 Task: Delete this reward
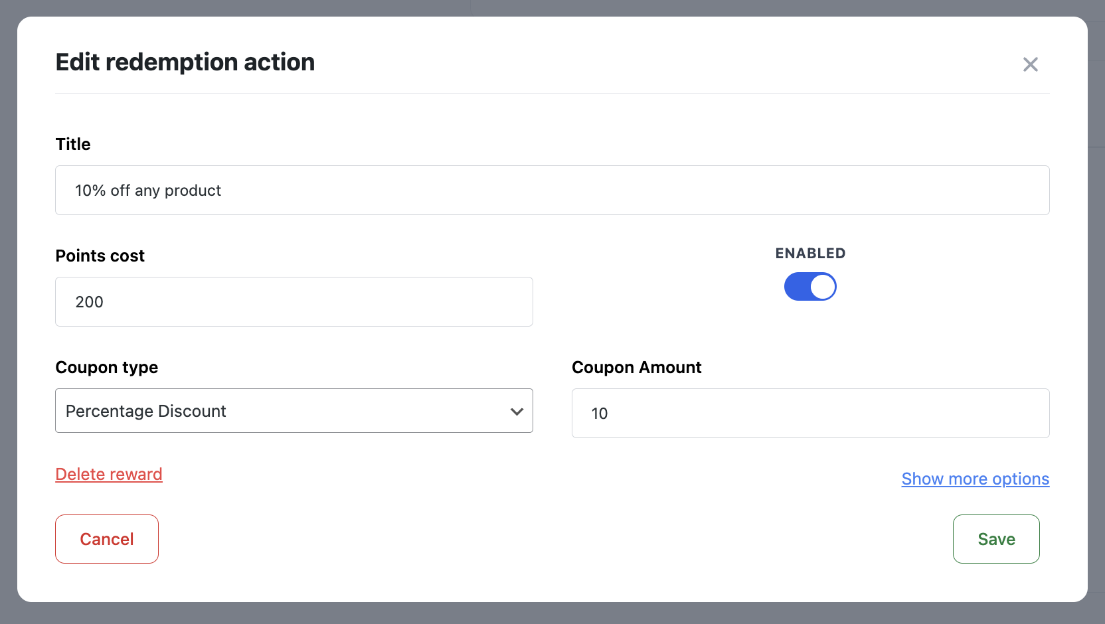[x=109, y=474]
